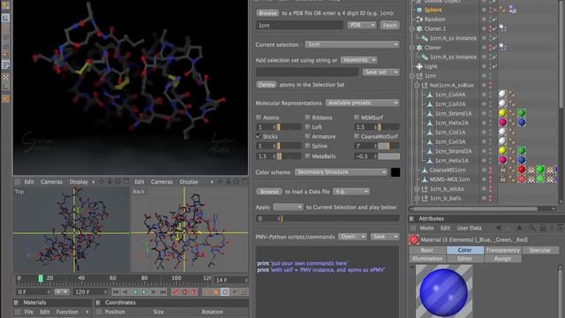Screen dimensions: 565x318
Task: Click red material tag on CoarseMS1crn
Action: tap(522, 170)
